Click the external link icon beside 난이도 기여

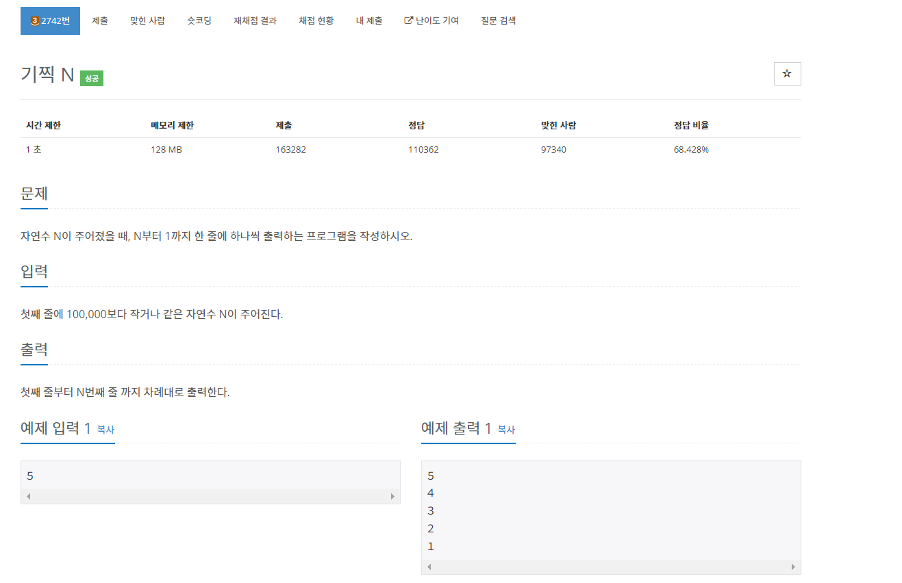pyautogui.click(x=409, y=21)
